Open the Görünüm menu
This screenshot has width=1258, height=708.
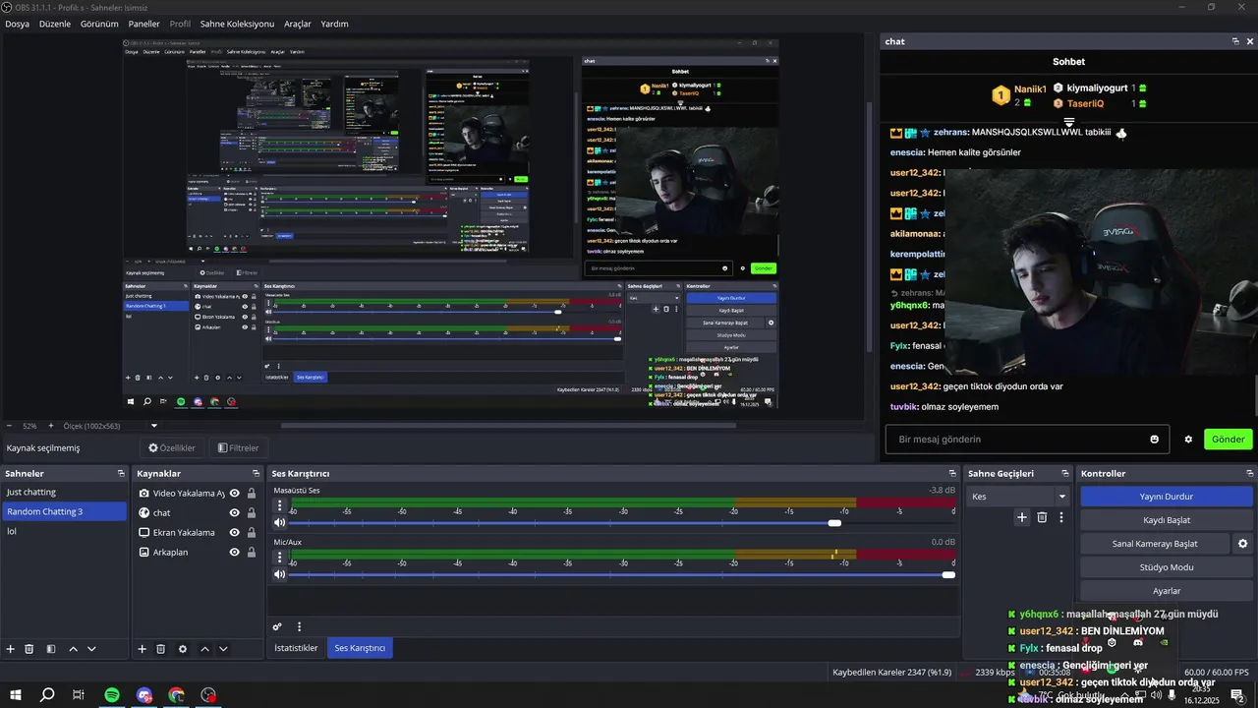[99, 24]
